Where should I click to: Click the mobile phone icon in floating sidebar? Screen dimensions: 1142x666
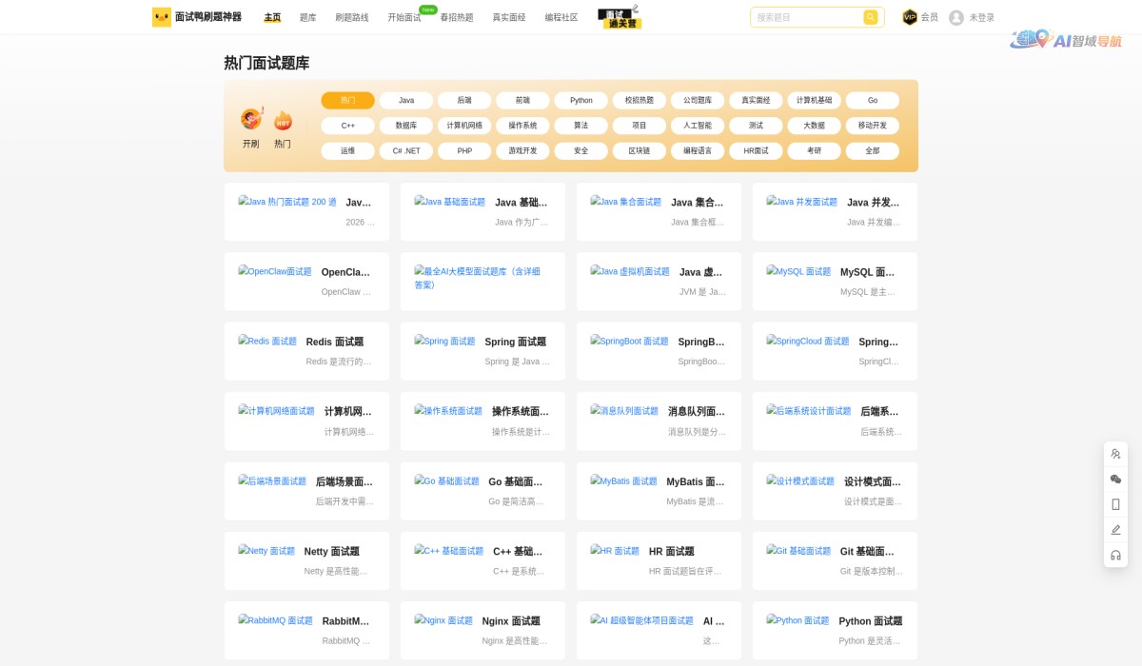point(1115,504)
